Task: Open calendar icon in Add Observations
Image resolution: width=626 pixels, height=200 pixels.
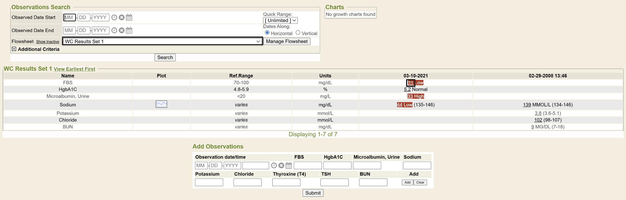Action: pyautogui.click(x=289, y=166)
